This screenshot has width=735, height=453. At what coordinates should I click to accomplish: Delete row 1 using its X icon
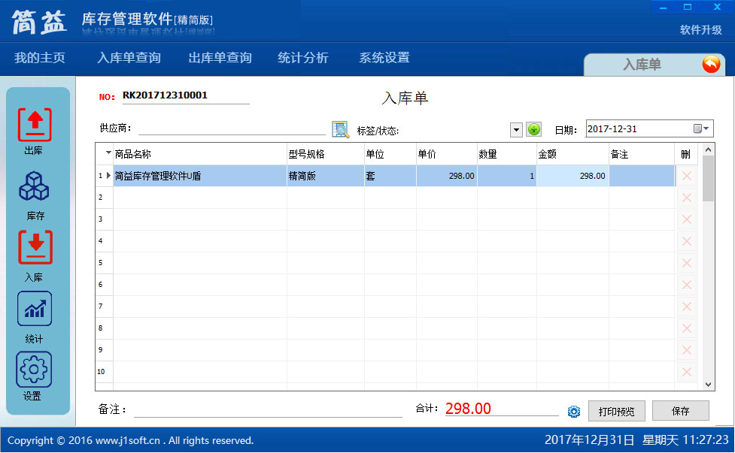(x=686, y=176)
